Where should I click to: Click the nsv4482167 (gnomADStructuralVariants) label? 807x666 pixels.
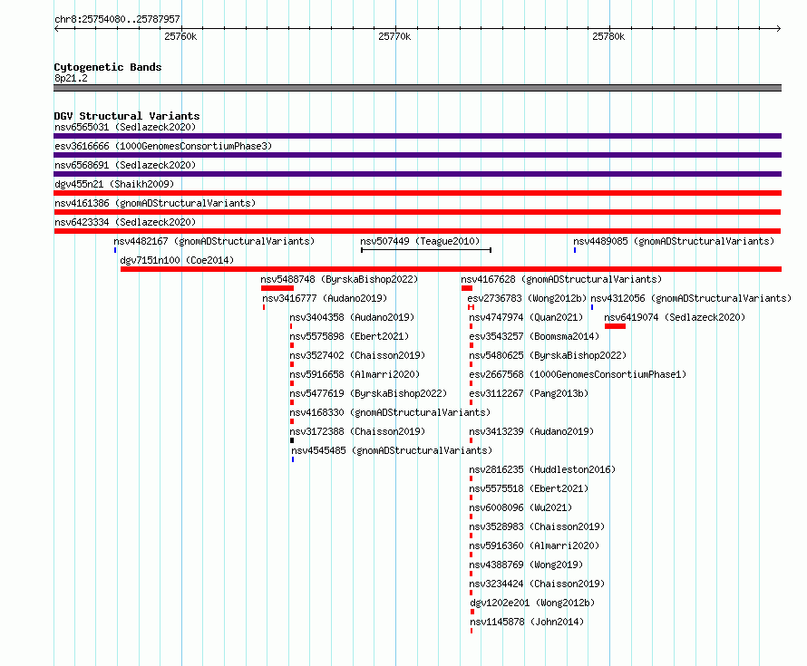click(214, 241)
